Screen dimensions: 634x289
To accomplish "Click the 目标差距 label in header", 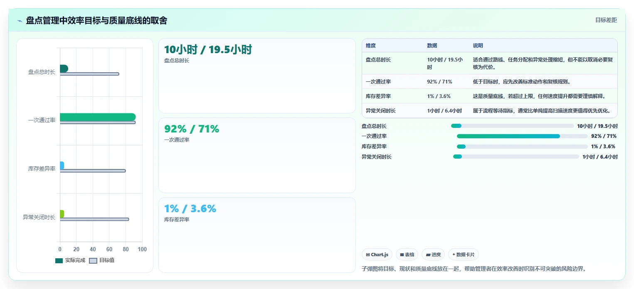I will [606, 20].
